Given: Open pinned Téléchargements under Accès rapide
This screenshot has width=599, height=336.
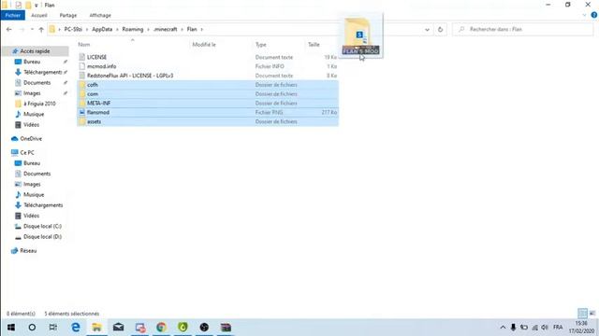Looking at the screenshot, I should [x=42, y=72].
